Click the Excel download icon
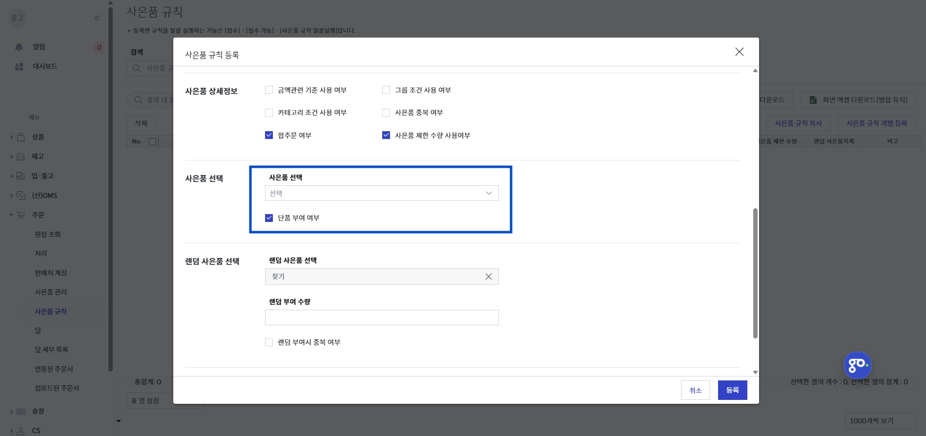 tap(813, 100)
